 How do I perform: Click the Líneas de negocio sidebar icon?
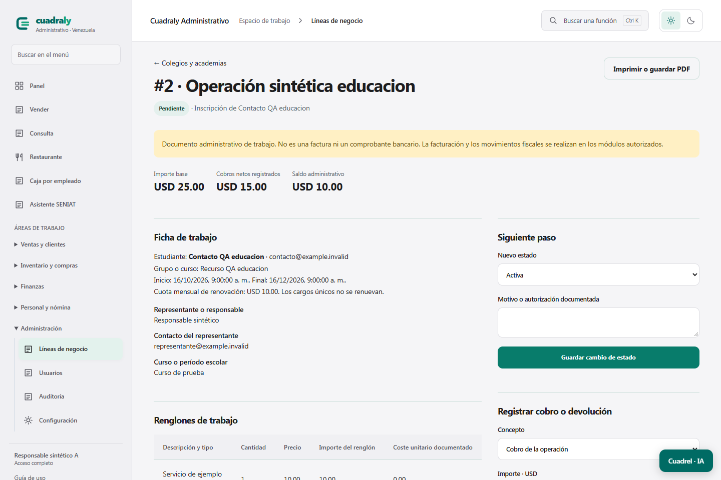tap(29, 349)
